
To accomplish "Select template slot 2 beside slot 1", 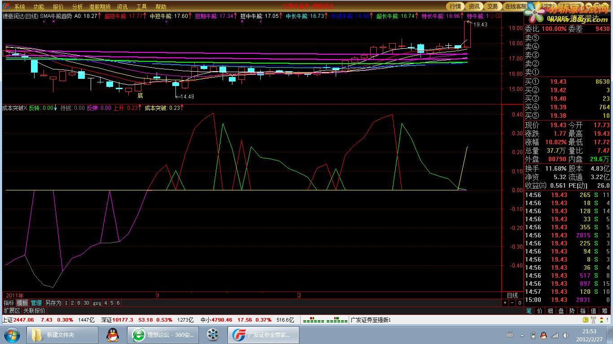I will coord(72,303).
